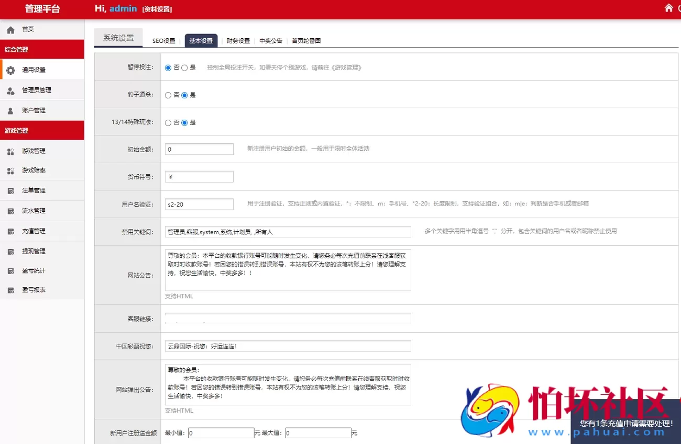Click the 初始金额 input field
Image resolution: width=681 pixels, height=444 pixels.
pos(199,149)
